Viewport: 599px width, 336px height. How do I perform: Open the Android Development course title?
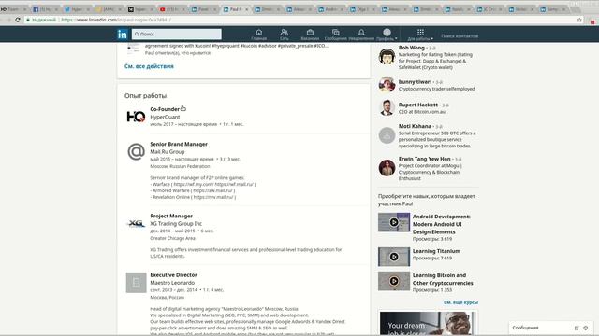(441, 224)
